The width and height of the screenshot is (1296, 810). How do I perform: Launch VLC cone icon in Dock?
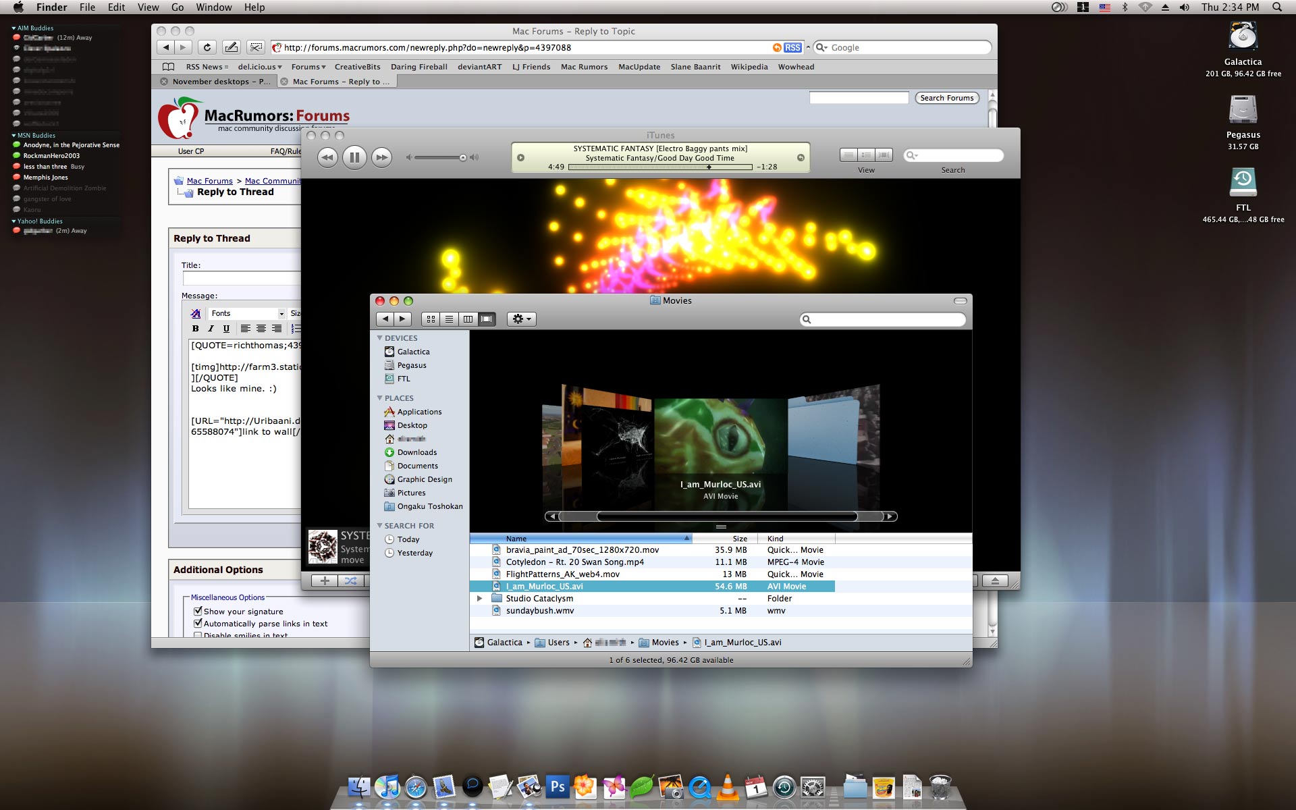point(728,786)
